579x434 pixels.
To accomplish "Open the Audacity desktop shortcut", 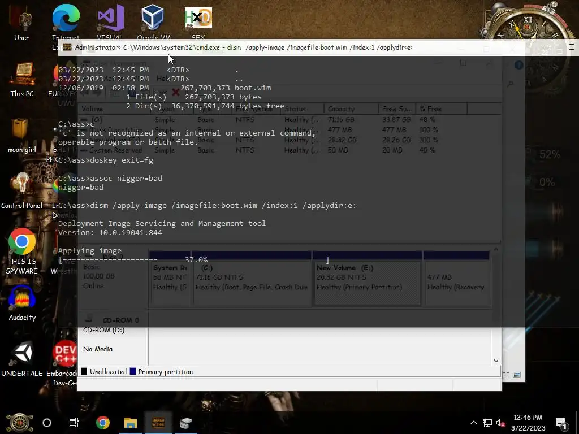I will point(22,303).
